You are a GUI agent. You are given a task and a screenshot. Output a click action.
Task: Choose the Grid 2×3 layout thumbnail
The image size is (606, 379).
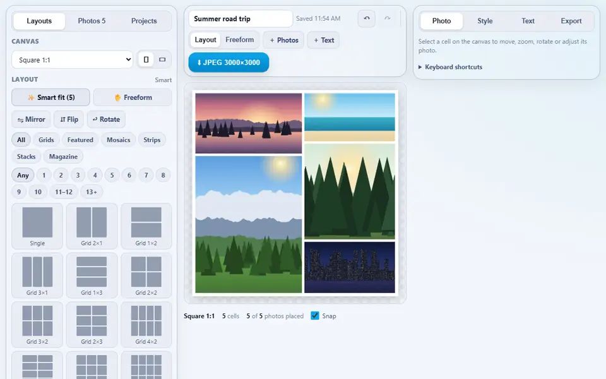tap(92, 325)
